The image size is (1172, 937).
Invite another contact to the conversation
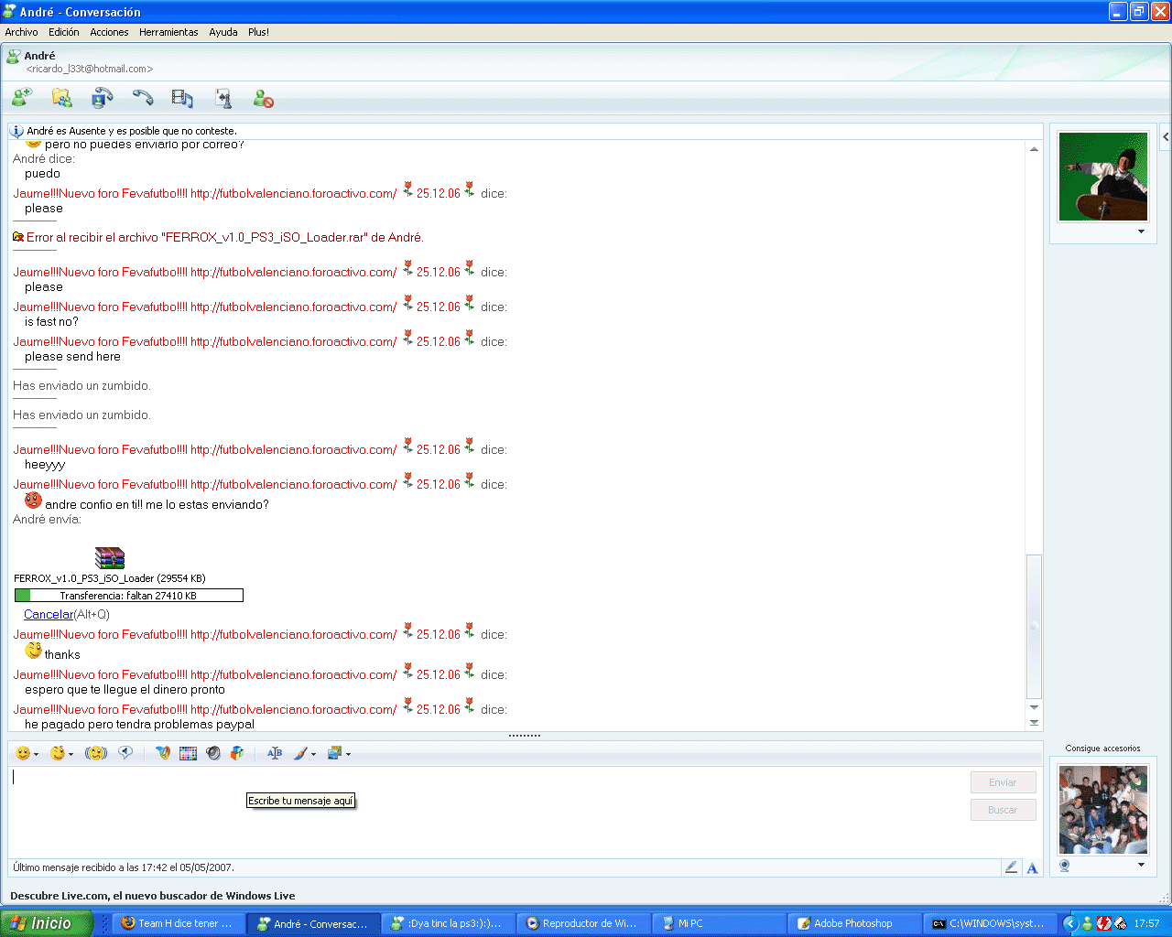click(x=22, y=97)
